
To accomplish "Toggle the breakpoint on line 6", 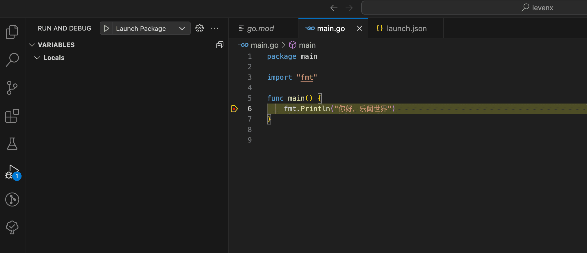I will coord(234,109).
